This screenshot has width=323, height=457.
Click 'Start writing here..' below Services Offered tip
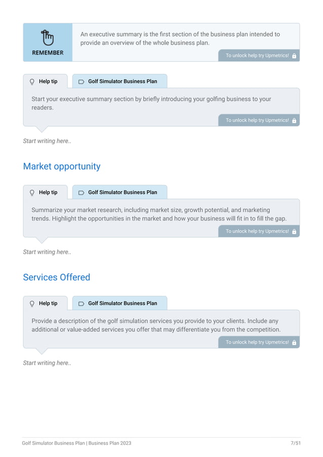coord(47,363)
